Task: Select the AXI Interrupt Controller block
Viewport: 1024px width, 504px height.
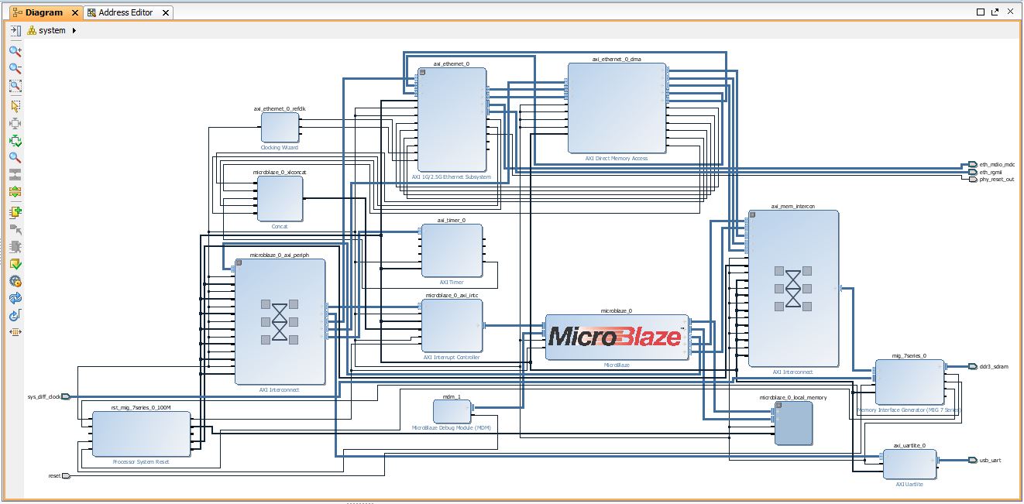Action: pos(452,326)
